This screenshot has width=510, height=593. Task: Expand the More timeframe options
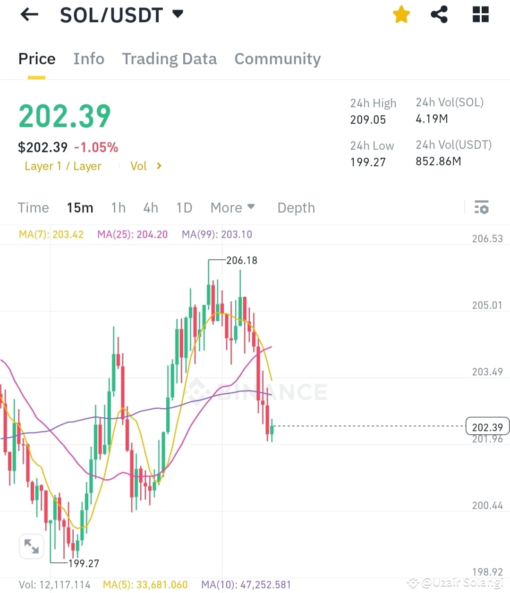232,207
